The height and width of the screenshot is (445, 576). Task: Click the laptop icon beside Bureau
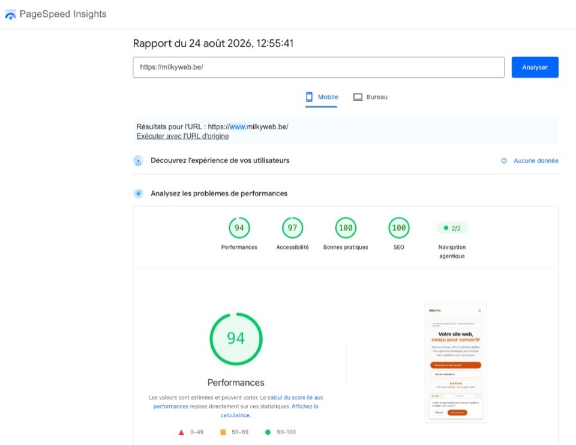click(x=358, y=97)
